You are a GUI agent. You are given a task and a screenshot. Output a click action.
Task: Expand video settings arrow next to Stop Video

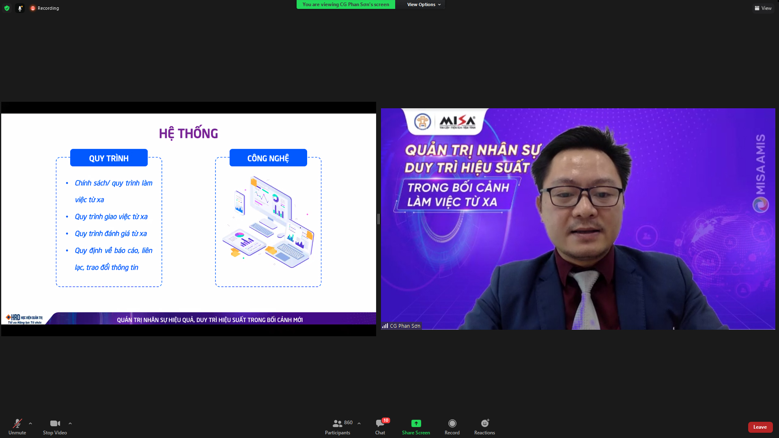point(70,423)
